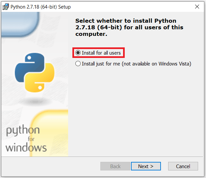
Task: Click the Python setup icon in title bar
Action: 5,7
